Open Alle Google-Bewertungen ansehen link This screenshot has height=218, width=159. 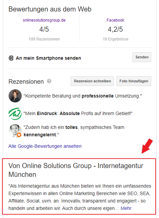pyautogui.click(x=45, y=146)
